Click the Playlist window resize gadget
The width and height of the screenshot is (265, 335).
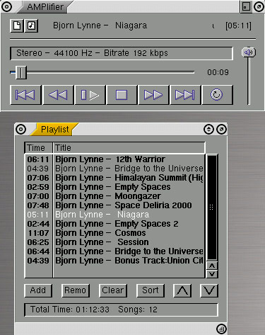point(221,329)
